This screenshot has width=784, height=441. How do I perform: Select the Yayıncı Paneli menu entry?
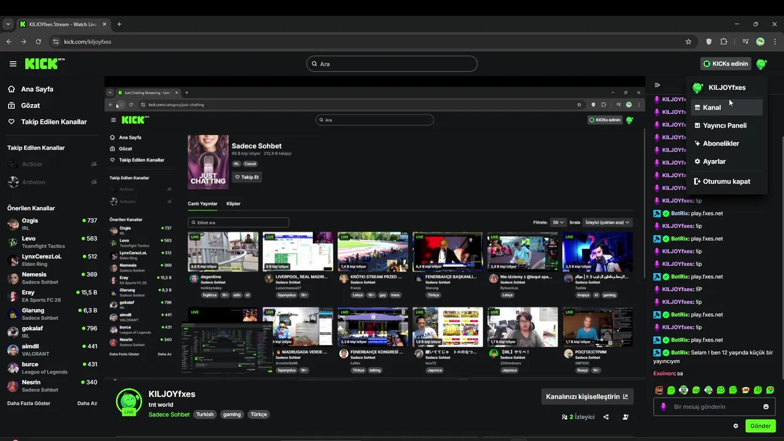click(x=727, y=126)
